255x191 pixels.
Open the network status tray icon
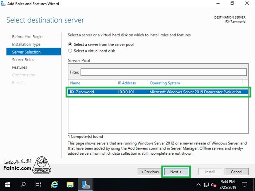click(x=206, y=184)
